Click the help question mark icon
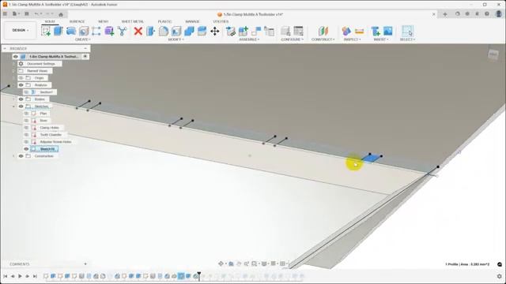The height and width of the screenshot is (284, 506). (487, 14)
